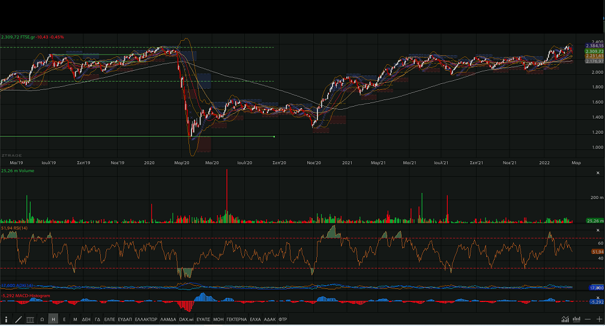The image size is (605, 326).
Task: Click the green 25,26 m volume tag
Action: click(595, 221)
